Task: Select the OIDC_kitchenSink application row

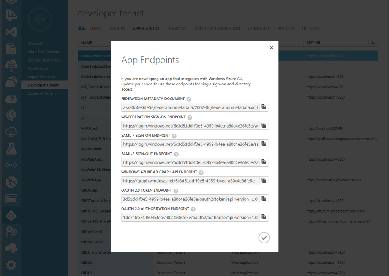Action: (x=96, y=252)
